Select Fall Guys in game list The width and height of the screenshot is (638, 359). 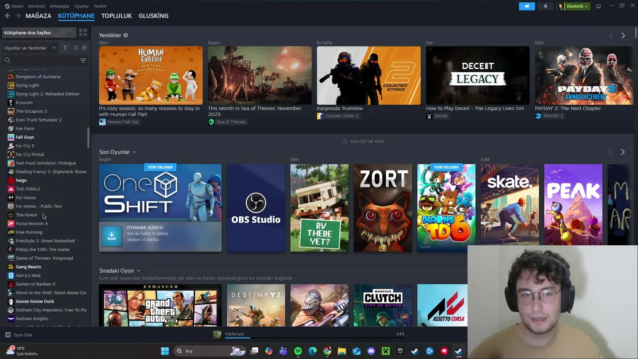pos(25,137)
